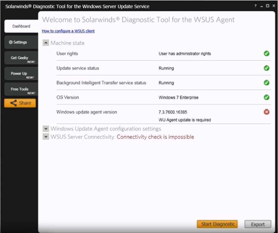Click the green check icon for User rights
The image size is (278, 233).
tap(266, 53)
